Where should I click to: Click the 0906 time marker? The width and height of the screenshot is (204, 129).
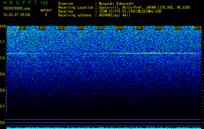click(120, 28)
